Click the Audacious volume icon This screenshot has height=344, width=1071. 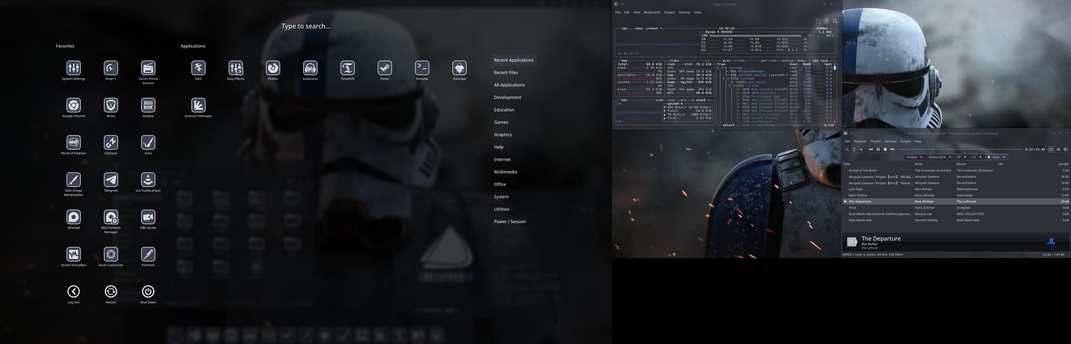[1065, 149]
